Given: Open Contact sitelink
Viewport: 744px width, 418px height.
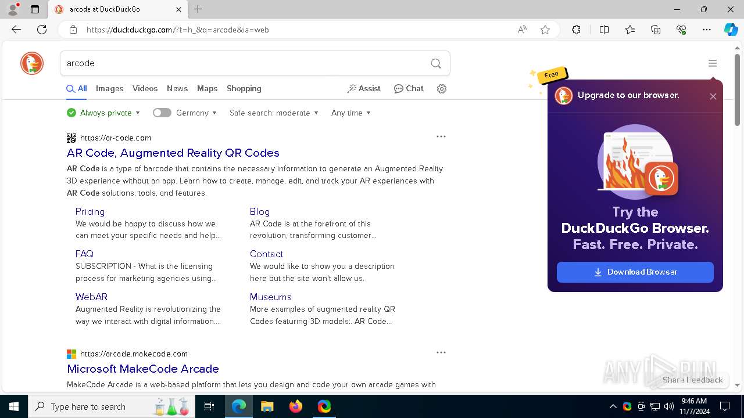Looking at the screenshot, I should [x=266, y=254].
